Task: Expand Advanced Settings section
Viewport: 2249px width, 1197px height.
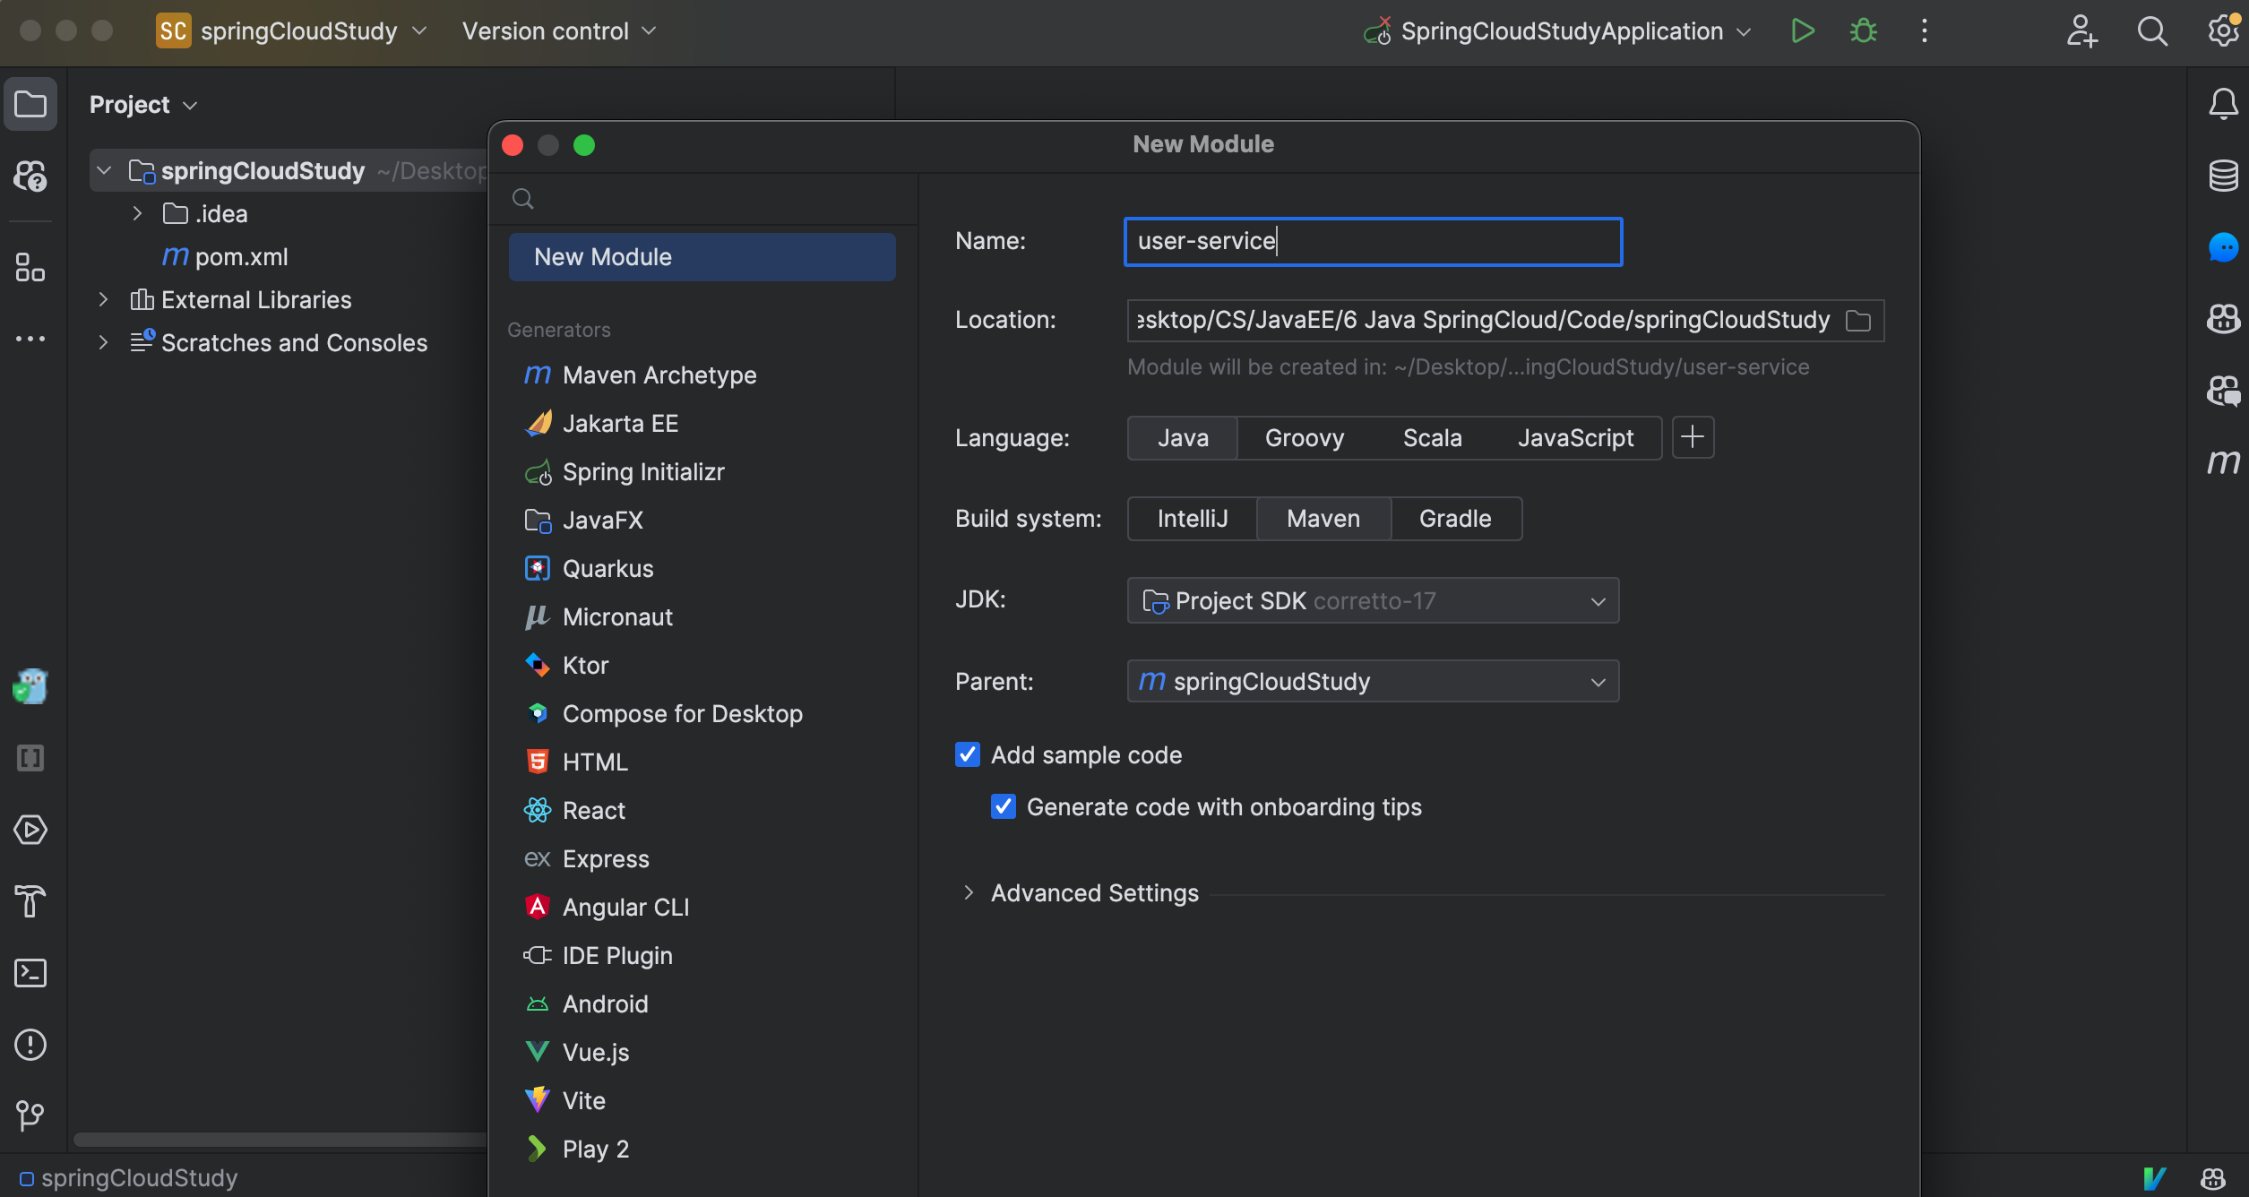Action: click(x=968, y=892)
